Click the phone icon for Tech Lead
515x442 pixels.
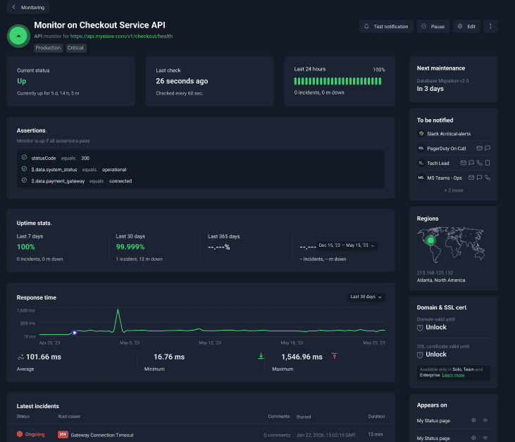click(x=479, y=163)
